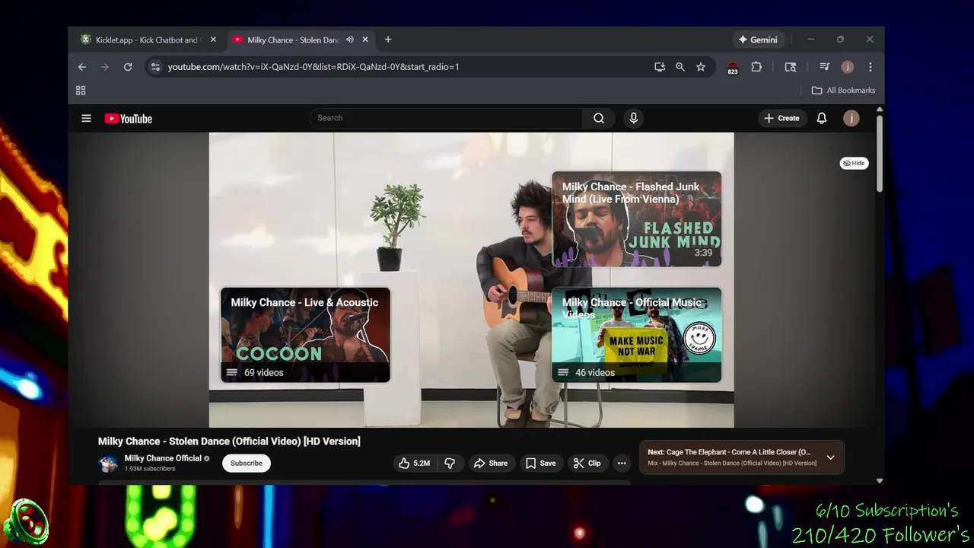The width and height of the screenshot is (974, 548).
Task: Open Gemini in Chrome
Action: [758, 40]
